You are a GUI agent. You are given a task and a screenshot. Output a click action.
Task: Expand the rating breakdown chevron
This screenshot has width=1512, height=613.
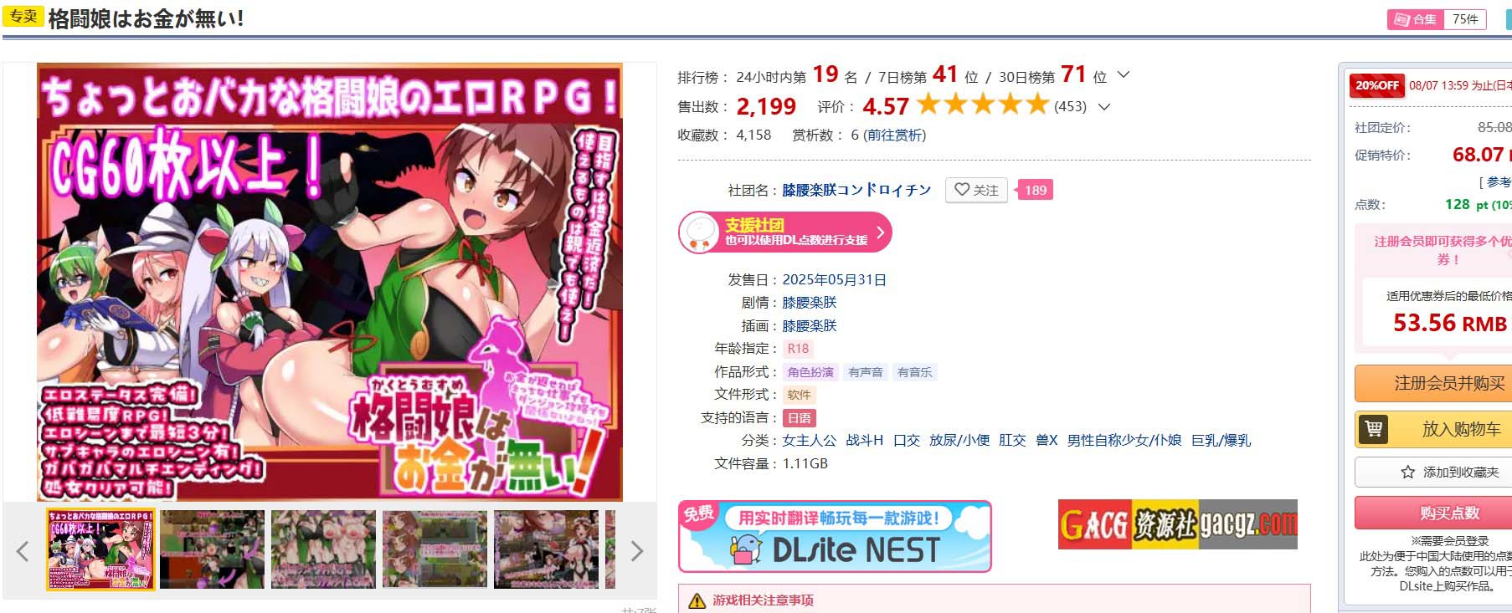(x=1104, y=106)
